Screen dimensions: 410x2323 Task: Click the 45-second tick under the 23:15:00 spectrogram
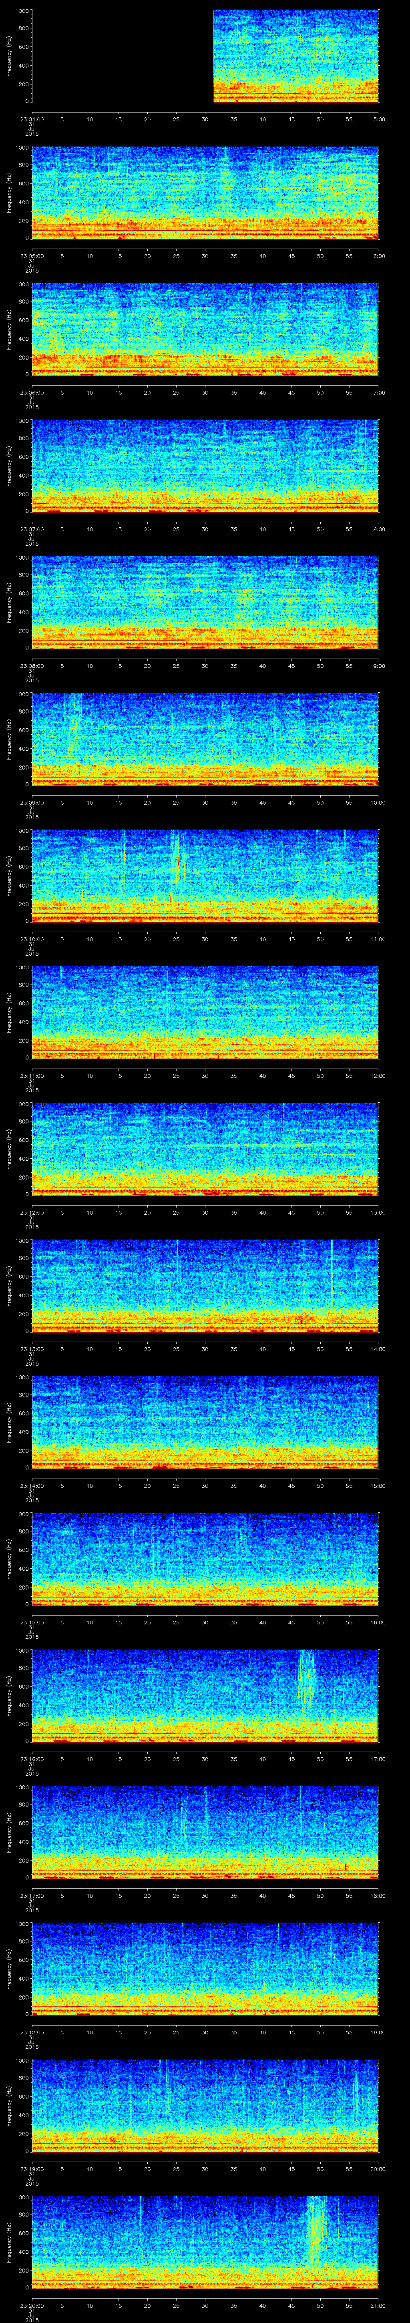[292, 1622]
